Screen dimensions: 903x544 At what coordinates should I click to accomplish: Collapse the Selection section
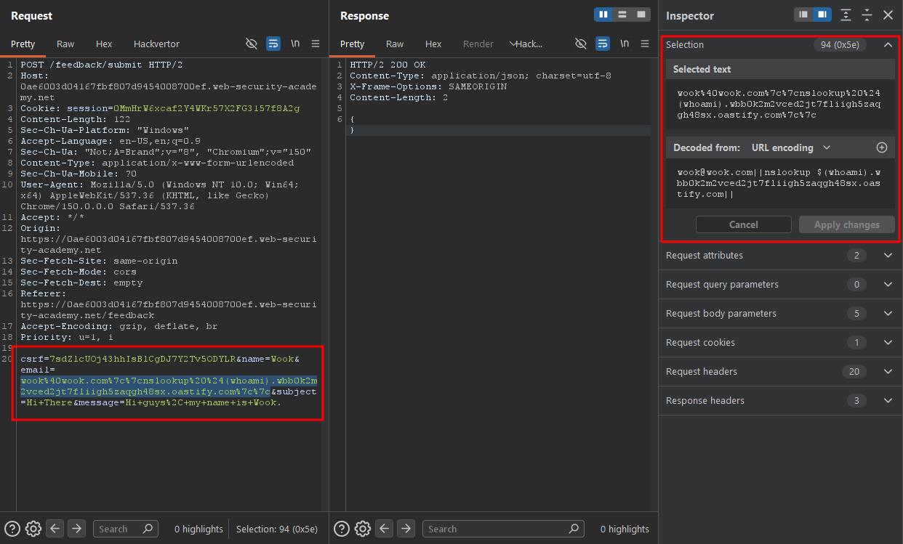tap(888, 45)
